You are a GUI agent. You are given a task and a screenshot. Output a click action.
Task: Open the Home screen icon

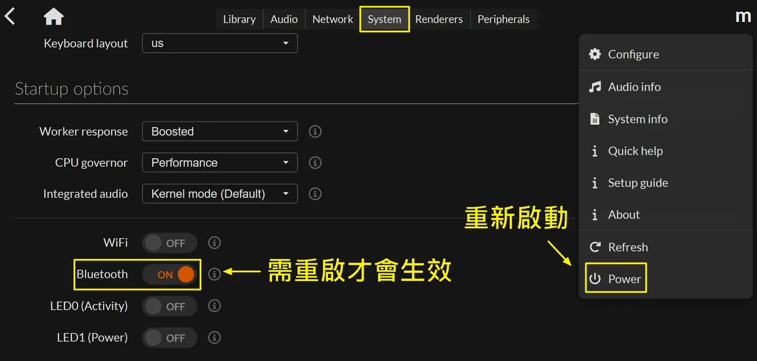coord(54,16)
